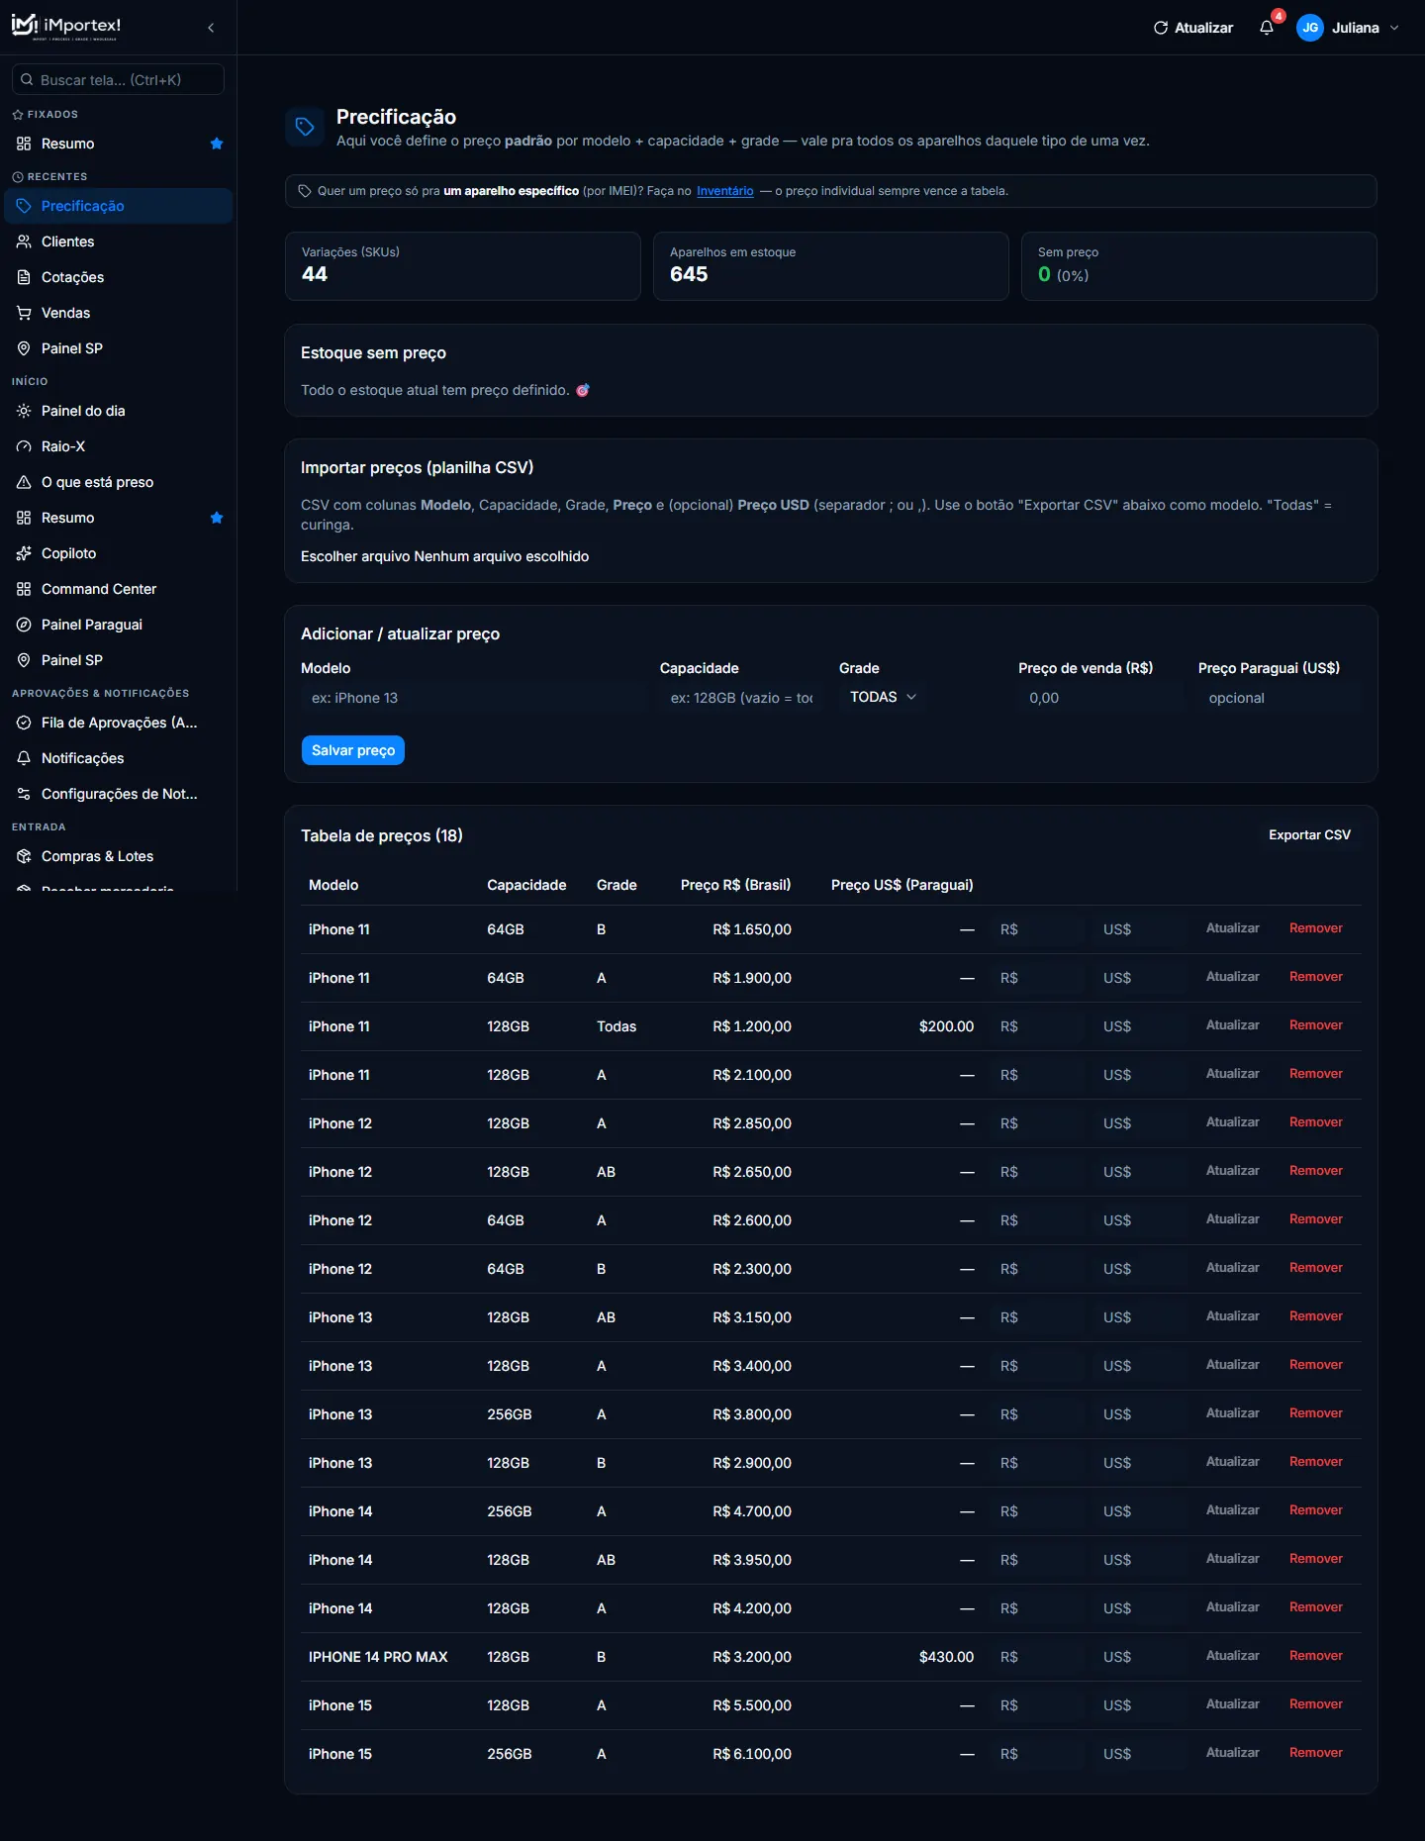Open the Grade TODAS dropdown
Image resolution: width=1425 pixels, height=1841 pixels.
pos(883,697)
